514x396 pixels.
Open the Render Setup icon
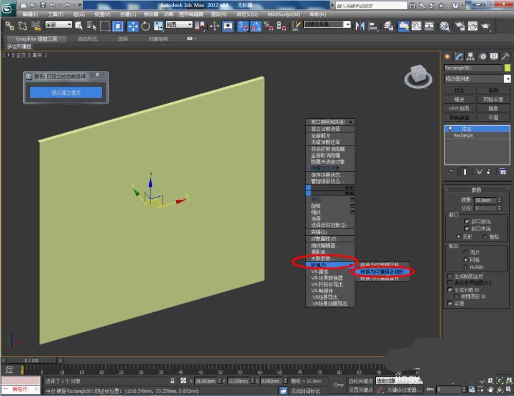click(x=460, y=26)
